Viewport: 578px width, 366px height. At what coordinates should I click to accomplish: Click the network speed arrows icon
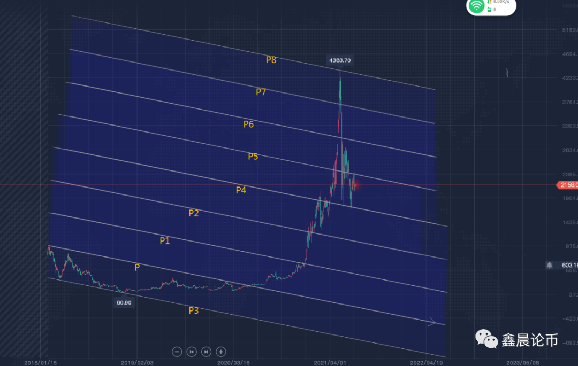[490, 2]
